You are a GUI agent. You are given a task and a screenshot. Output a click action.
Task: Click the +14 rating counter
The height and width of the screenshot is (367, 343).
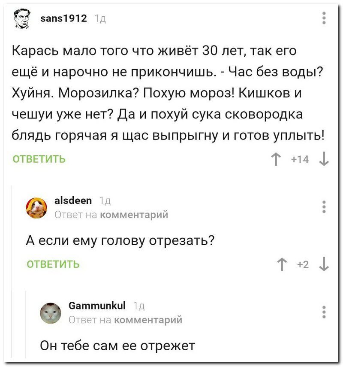point(299,160)
